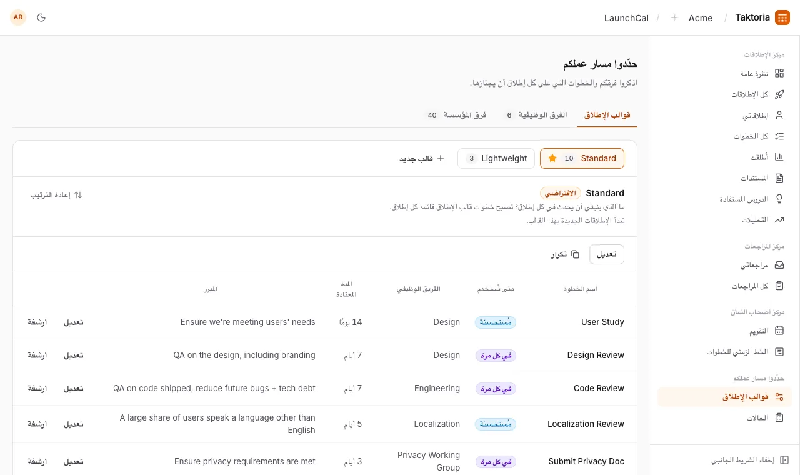800x475 pixels.
Task: Click the lightbulb icon for الدروس المستفادة
Action: tap(779, 199)
